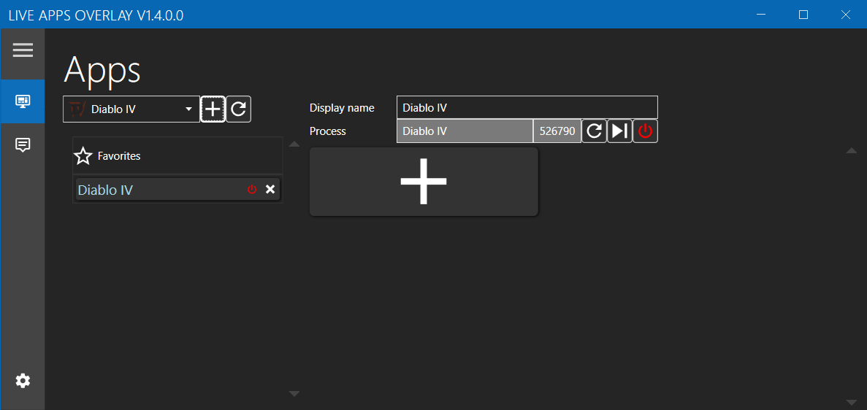Open the hamburger navigation menu
867x410 pixels.
23,50
